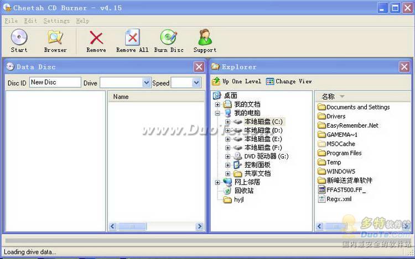
Task: Expand the 网上邻居 tree node
Action: [x=217, y=182]
